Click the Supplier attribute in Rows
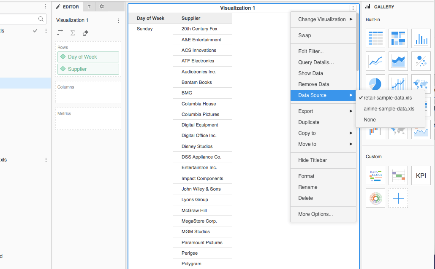Image resolution: width=435 pixels, height=269 pixels. 88,69
